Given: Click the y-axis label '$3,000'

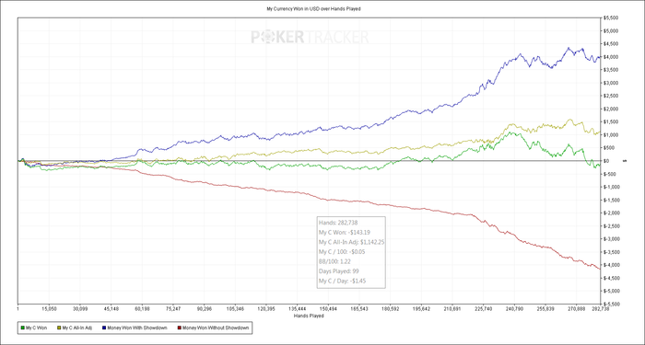Looking at the screenshot, I should tap(610, 83).
